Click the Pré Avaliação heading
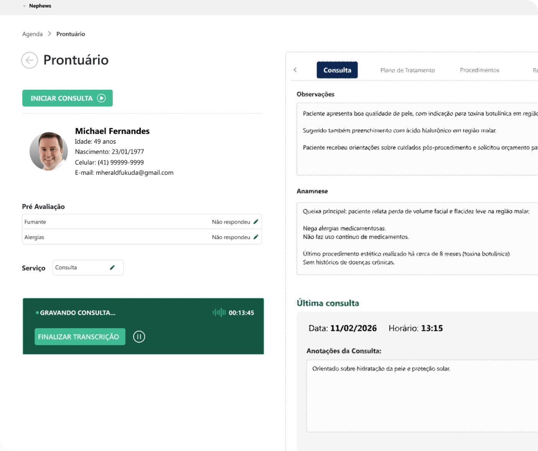This screenshot has width=538, height=451. pyautogui.click(x=43, y=207)
